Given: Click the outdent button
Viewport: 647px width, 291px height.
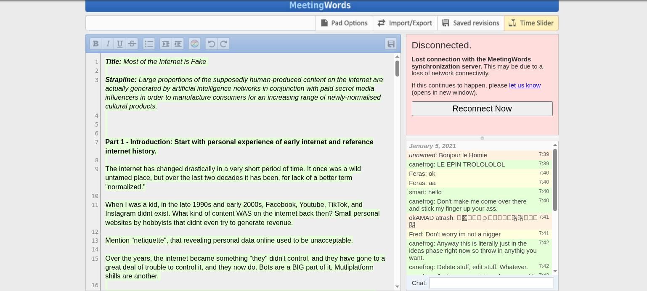Looking at the screenshot, I should (178, 44).
